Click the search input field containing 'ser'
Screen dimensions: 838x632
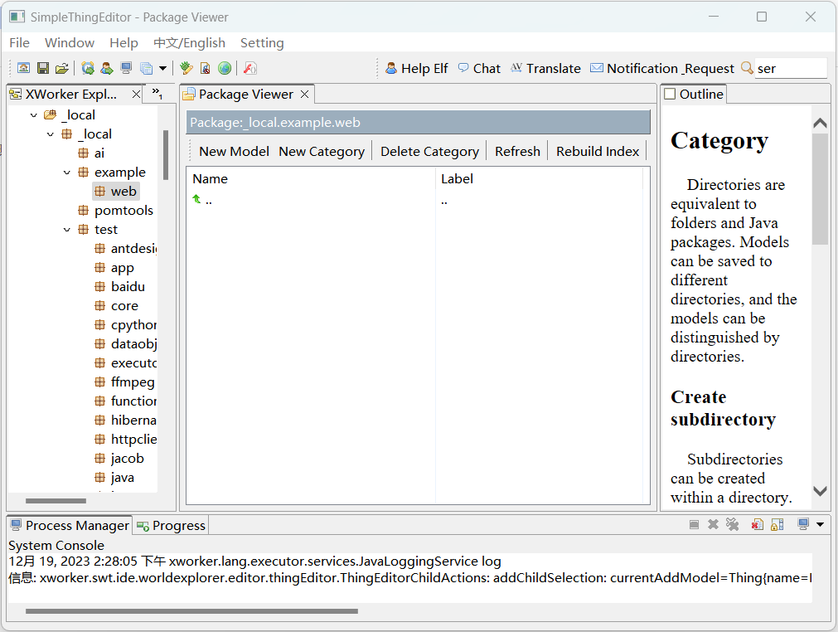791,68
